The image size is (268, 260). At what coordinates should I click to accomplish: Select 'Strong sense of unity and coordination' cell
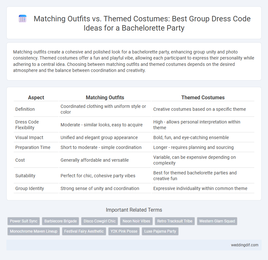point(105,188)
